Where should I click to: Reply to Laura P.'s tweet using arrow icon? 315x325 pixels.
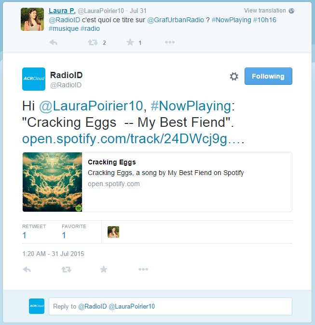click(x=54, y=42)
